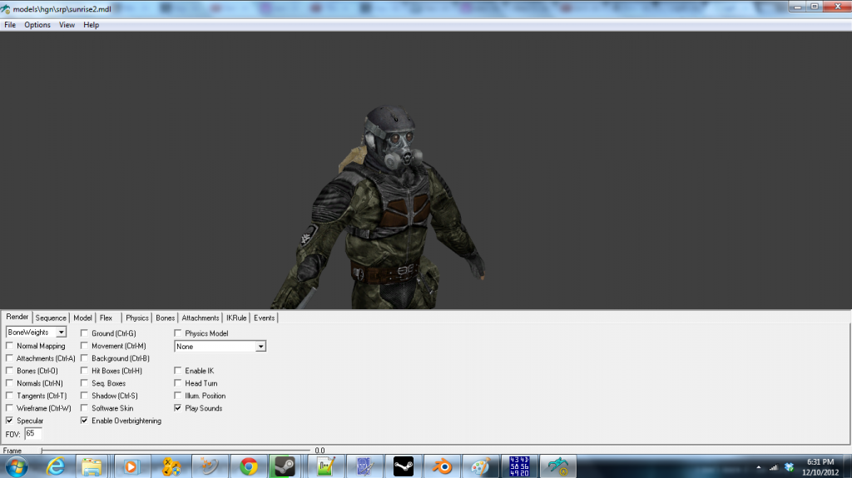This screenshot has height=478, width=852.
Task: Toggle Wireframe (Ctrl-W) rendering
Action: pyautogui.click(x=10, y=408)
